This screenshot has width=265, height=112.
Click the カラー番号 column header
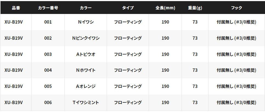(x=48, y=8)
